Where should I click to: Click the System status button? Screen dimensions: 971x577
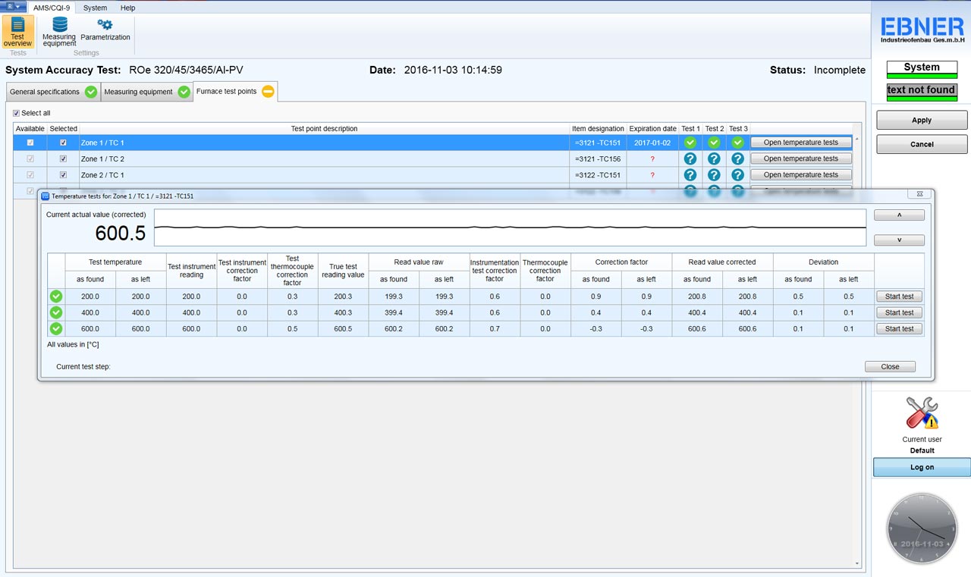point(922,69)
